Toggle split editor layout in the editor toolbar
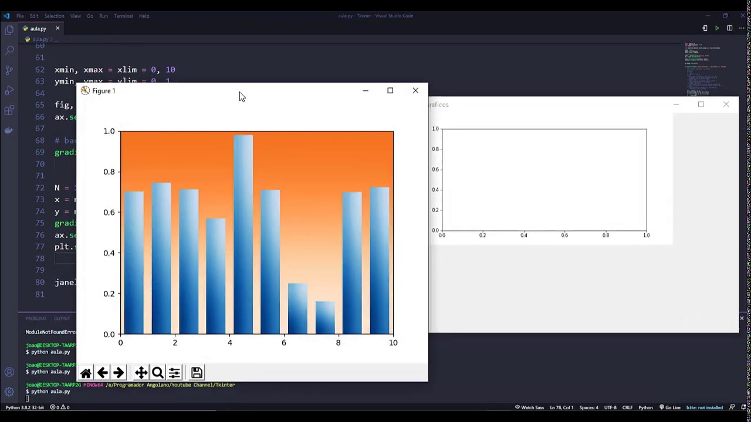The image size is (751, 422). [x=729, y=28]
